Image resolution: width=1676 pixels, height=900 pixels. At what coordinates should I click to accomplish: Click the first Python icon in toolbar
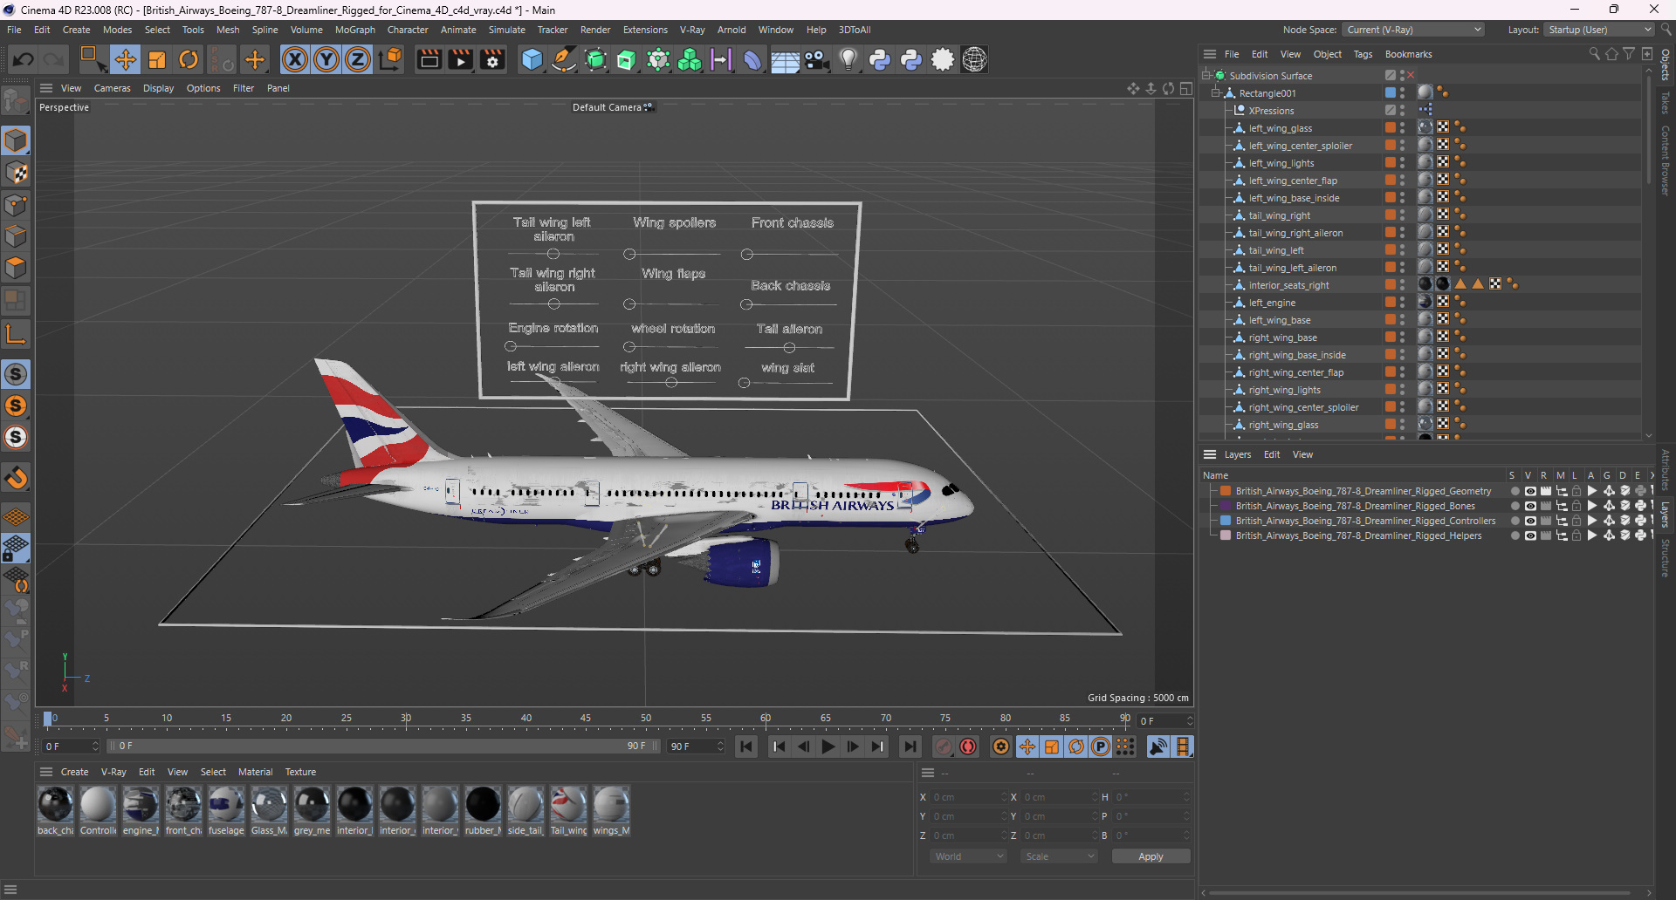tap(880, 59)
